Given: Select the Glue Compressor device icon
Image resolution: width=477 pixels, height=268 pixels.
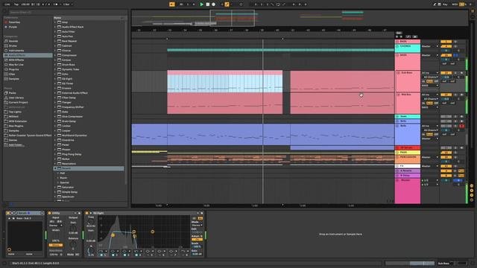Looking at the screenshot, I should pyautogui.click(x=60, y=116).
